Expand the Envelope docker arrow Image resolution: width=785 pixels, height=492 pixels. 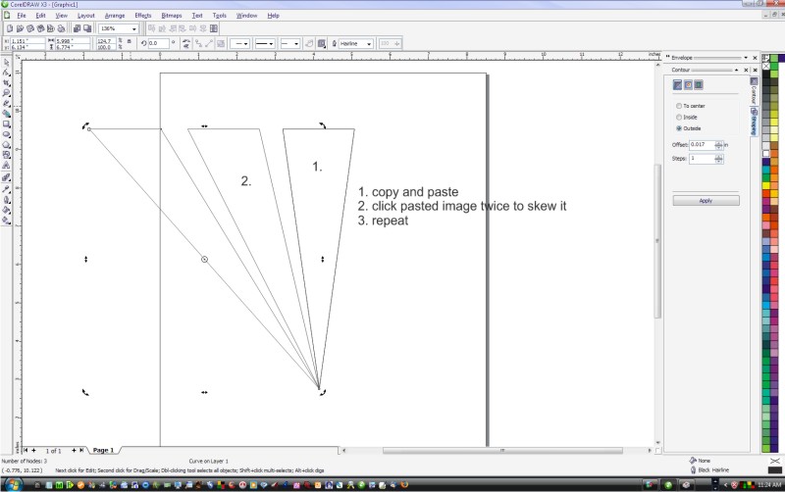(746, 58)
